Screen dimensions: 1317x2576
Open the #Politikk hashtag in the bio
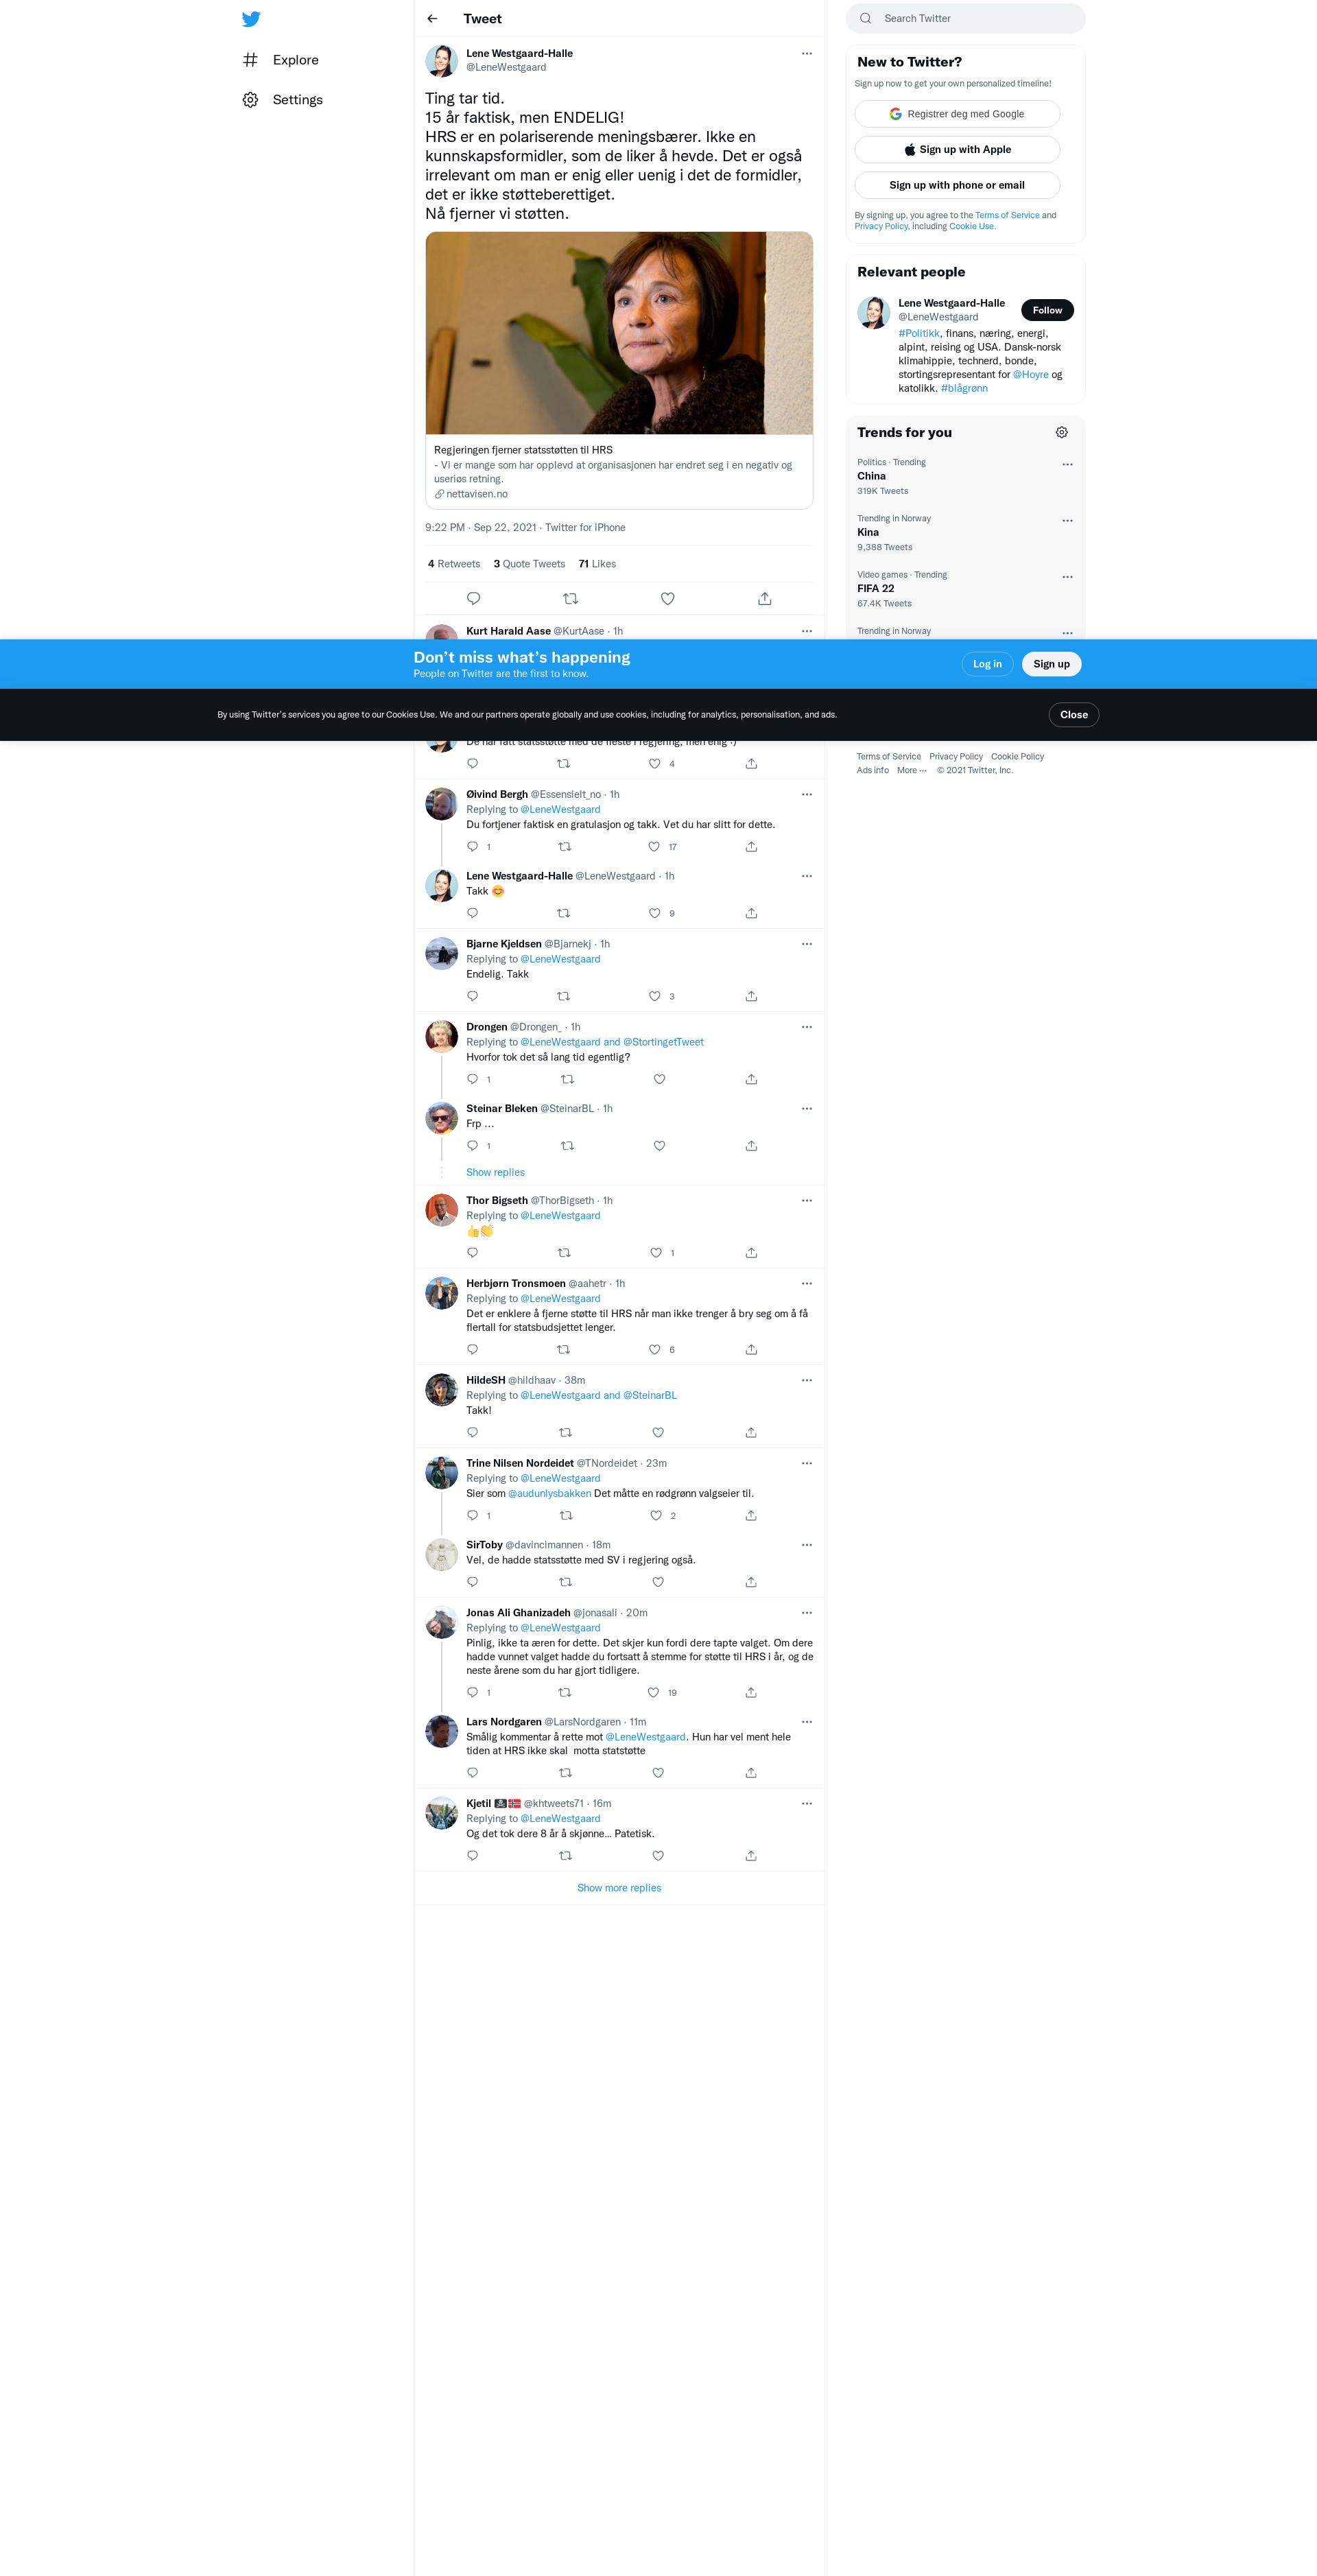point(919,334)
